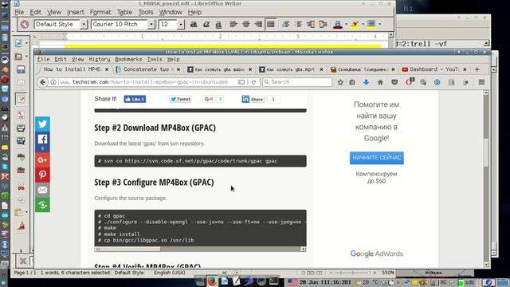Open a new Firefox tab
The image size is (510, 287).
(x=477, y=69)
